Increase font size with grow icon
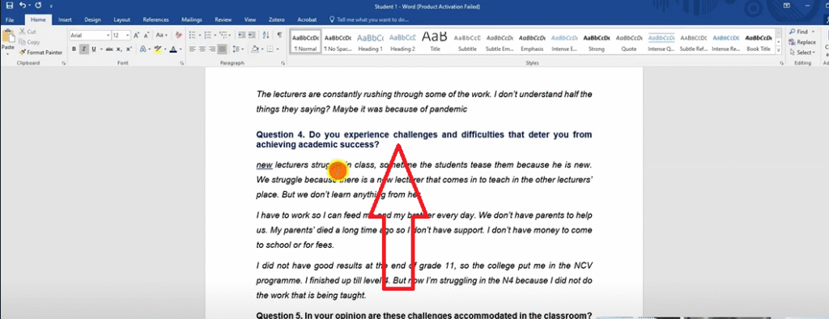829x319 pixels. 136,36
